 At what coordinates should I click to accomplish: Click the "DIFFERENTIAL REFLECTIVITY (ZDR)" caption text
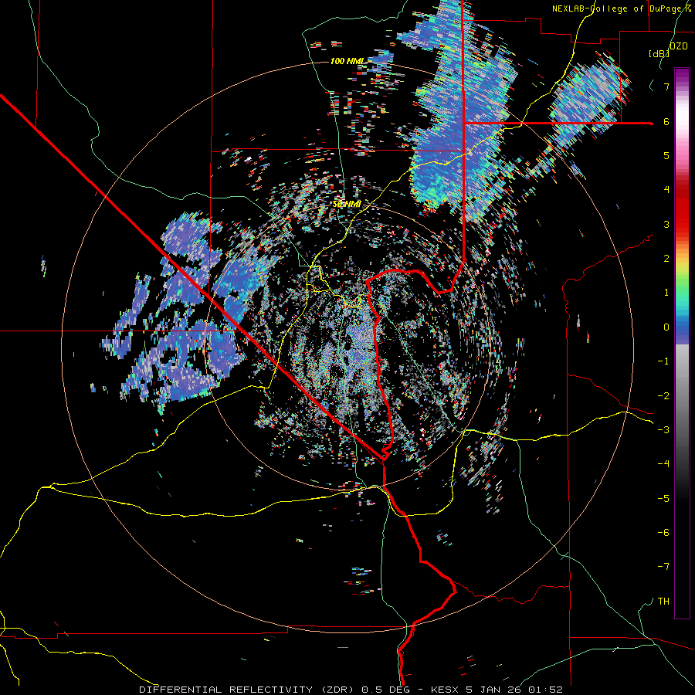pyautogui.click(x=248, y=690)
